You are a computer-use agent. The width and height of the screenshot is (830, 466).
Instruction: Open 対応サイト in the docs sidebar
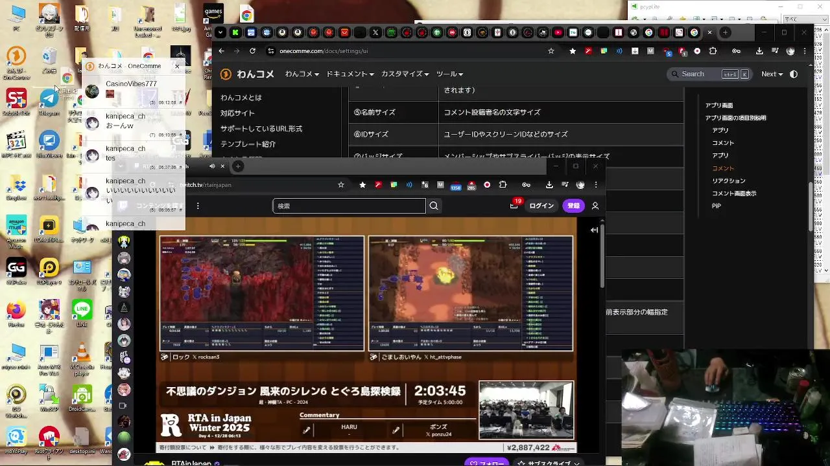point(237,113)
